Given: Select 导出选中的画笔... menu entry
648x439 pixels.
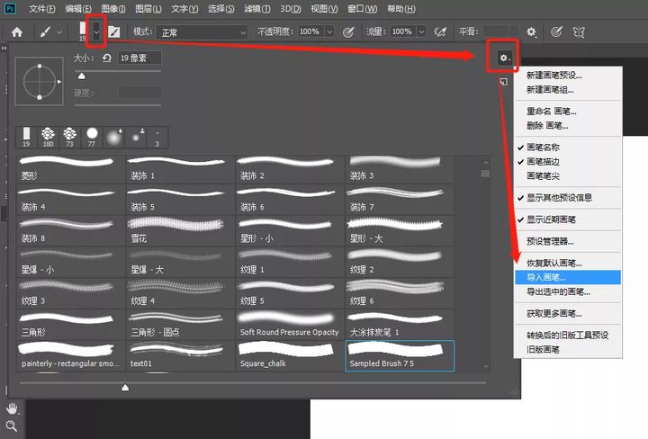Looking at the screenshot, I should (568, 292).
